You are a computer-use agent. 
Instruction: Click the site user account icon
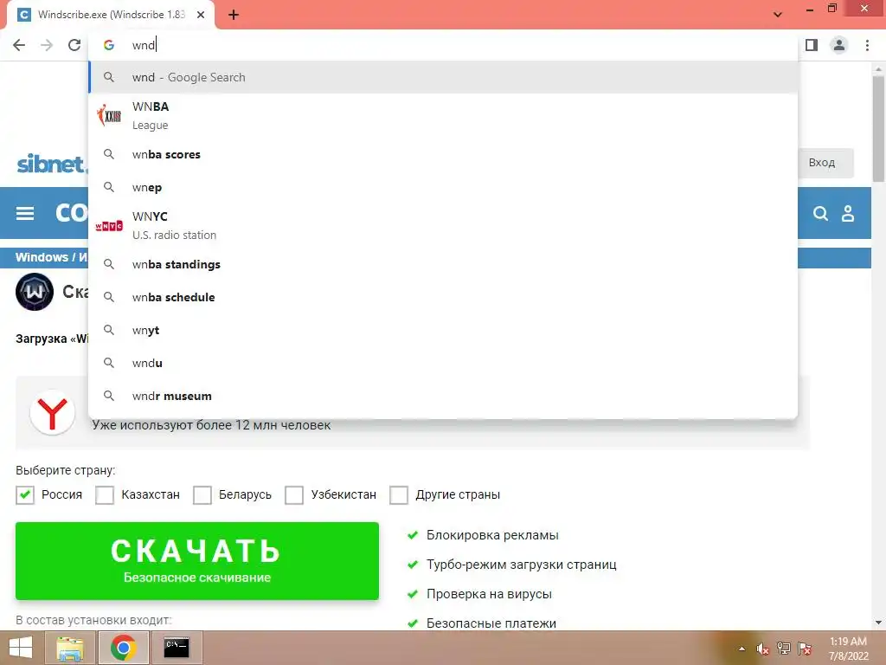pos(848,213)
